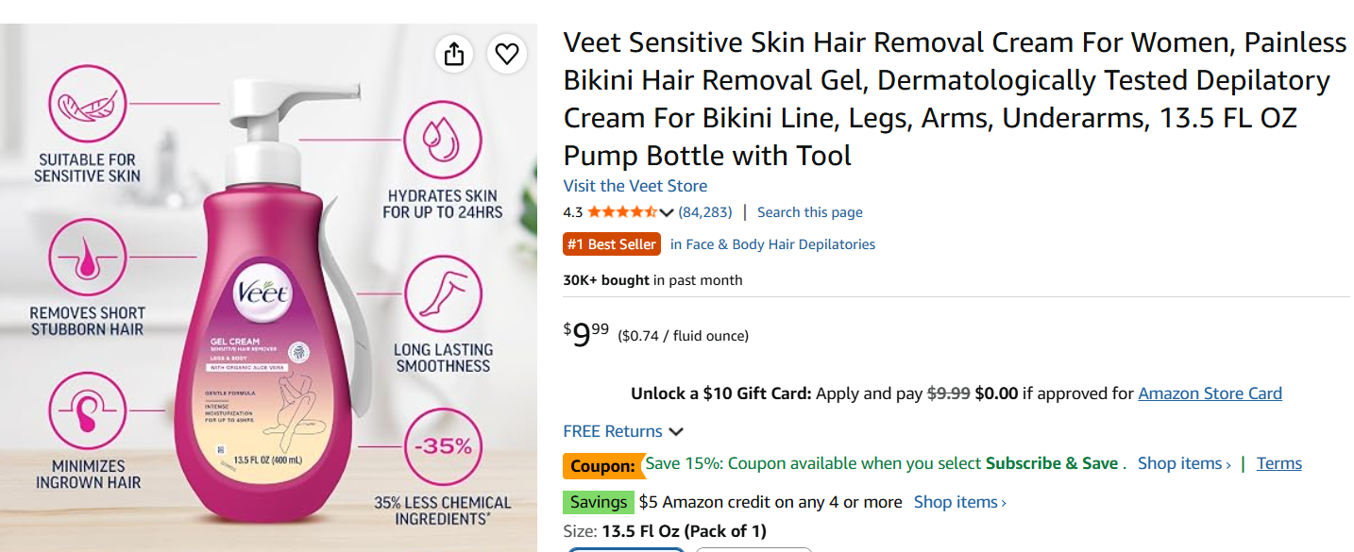The height and width of the screenshot is (552, 1354).
Task: Click the -35% chemical ingredients badge
Action: tap(443, 447)
